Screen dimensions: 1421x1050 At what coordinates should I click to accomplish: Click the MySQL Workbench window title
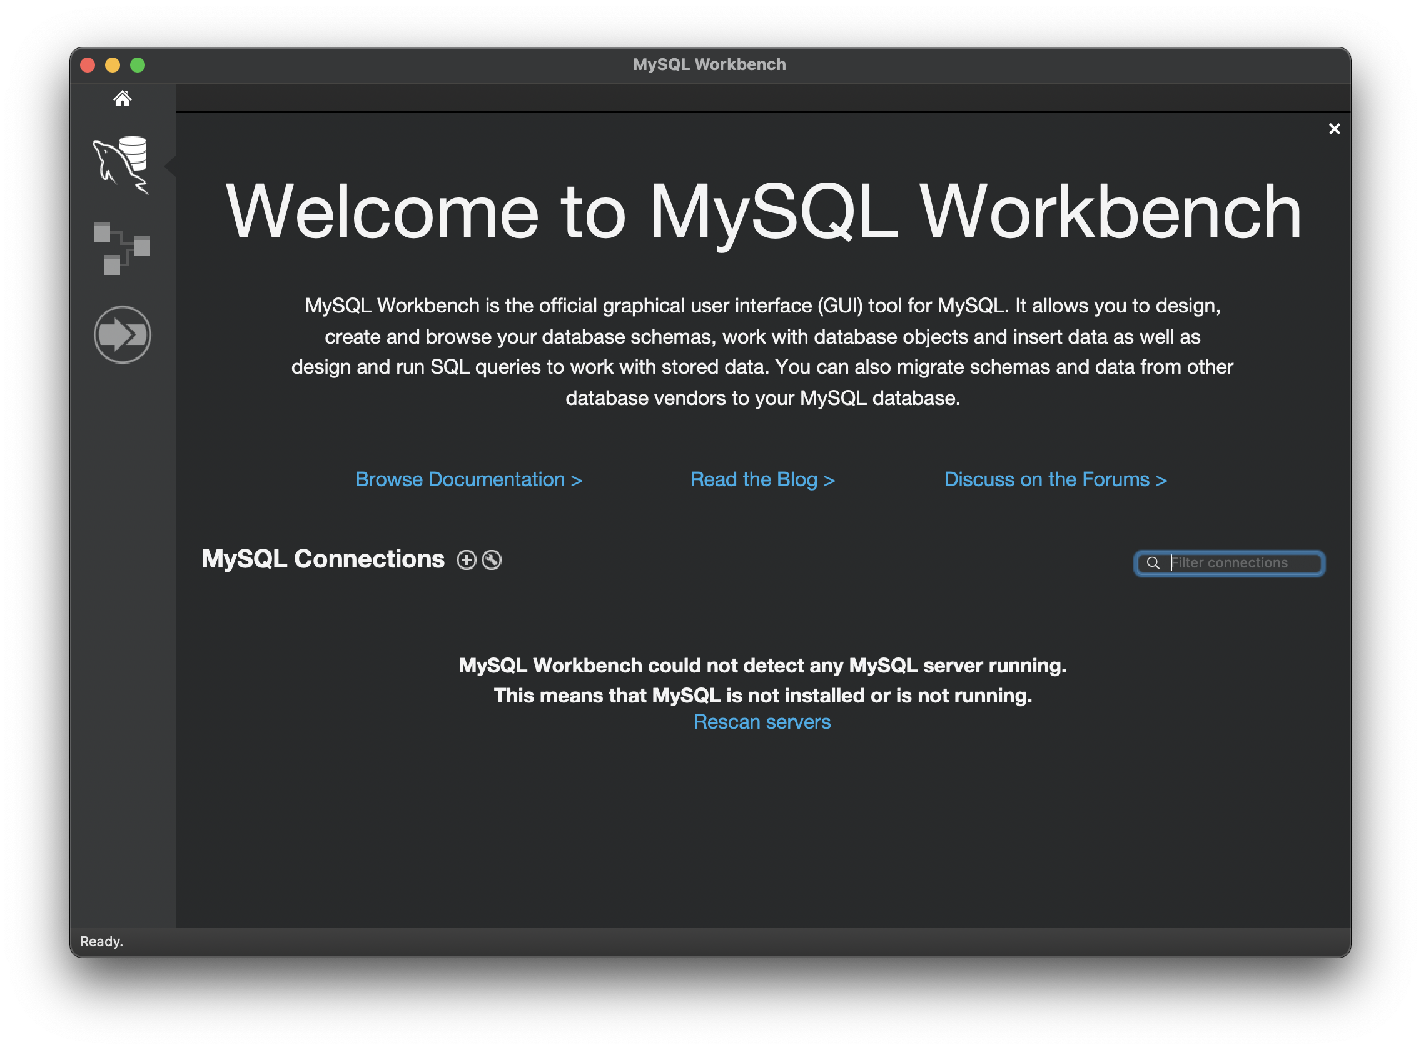(x=710, y=65)
